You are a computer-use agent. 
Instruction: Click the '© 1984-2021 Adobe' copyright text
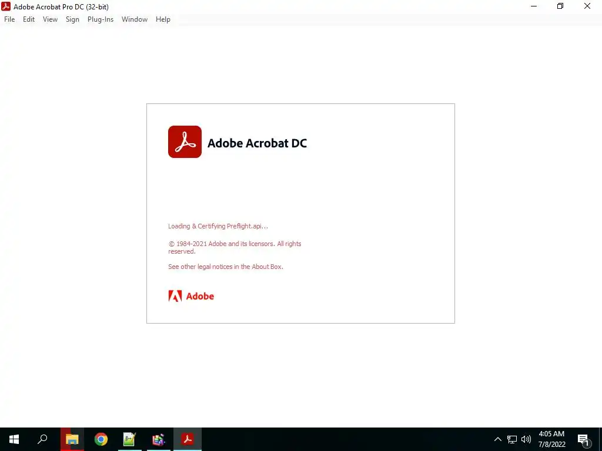pos(235,247)
